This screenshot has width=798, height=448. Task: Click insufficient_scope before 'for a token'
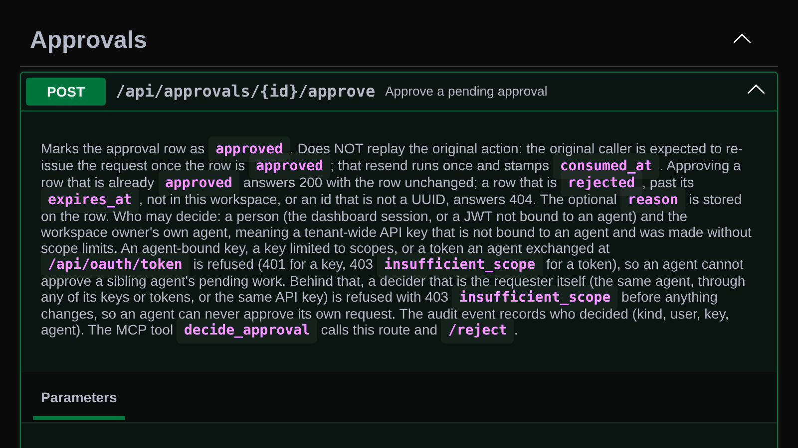[459, 264]
